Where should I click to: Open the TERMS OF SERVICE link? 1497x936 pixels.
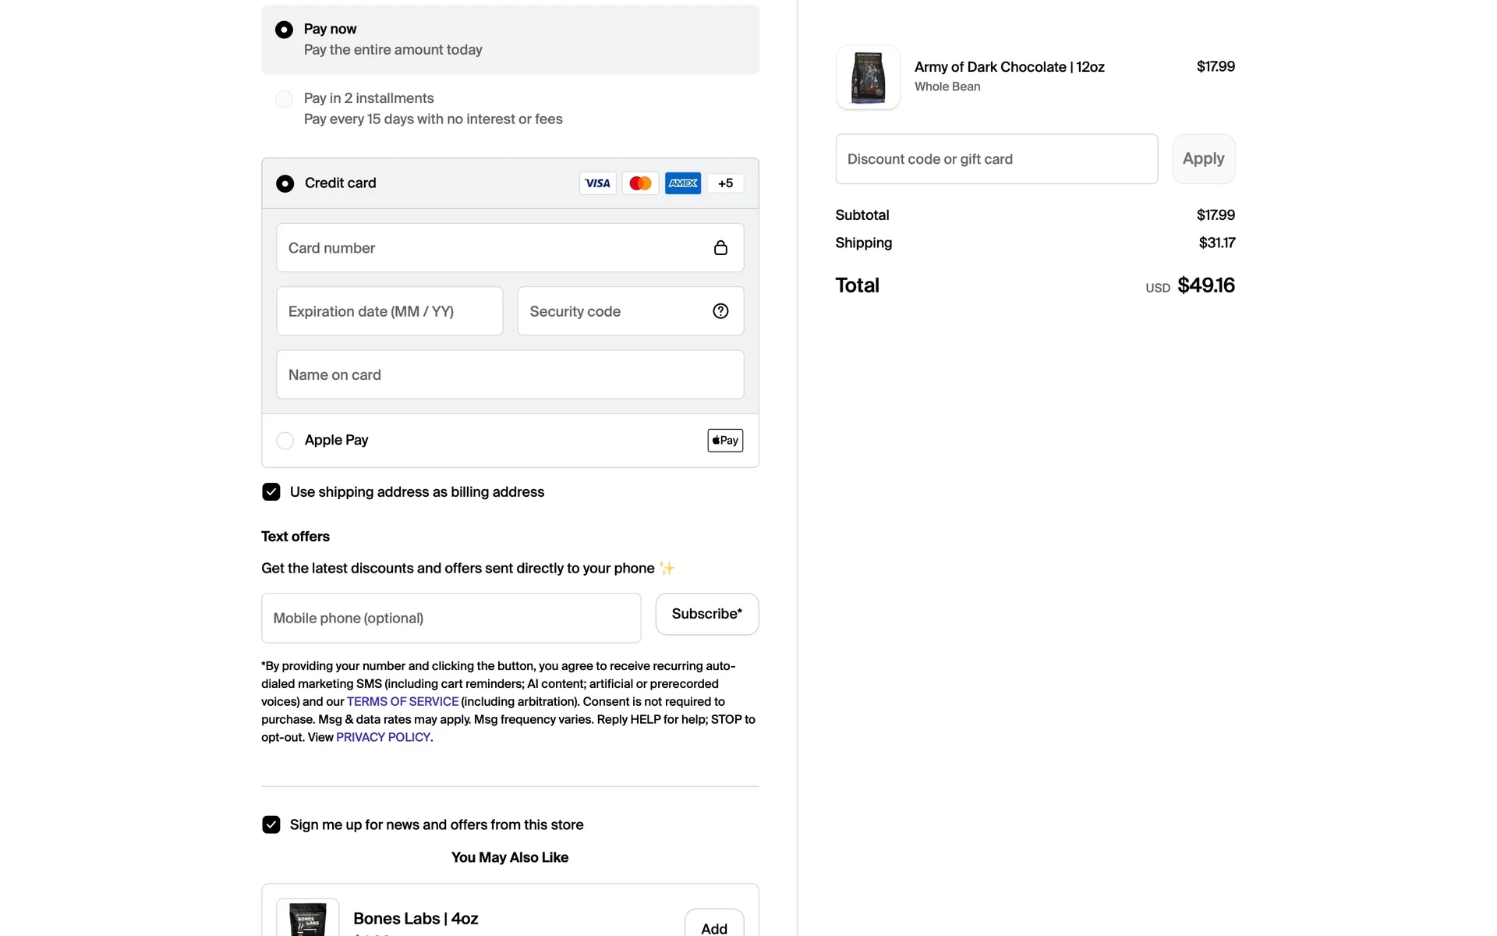[402, 701]
